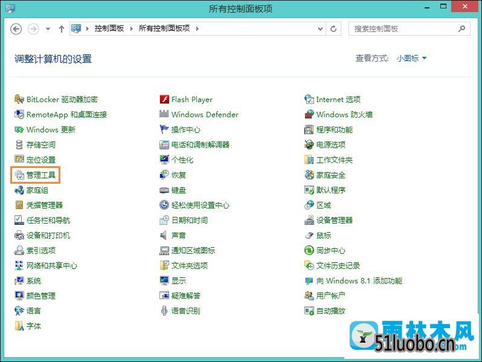Open the 恢复 recovery icon
This screenshot has height=362, width=482.
click(164, 175)
